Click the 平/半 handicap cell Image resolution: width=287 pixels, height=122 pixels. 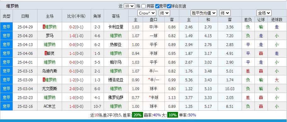pyautogui.click(x=153, y=27)
